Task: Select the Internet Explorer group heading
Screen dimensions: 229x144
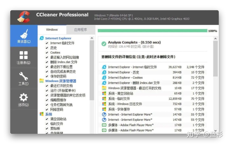Action: [58, 38]
